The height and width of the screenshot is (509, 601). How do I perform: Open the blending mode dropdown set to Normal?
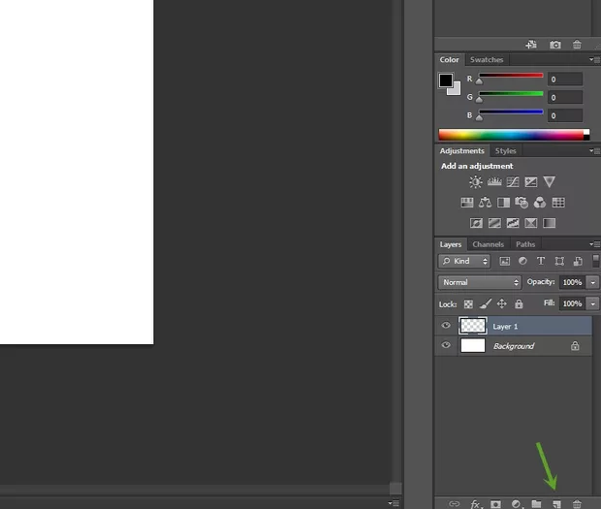point(479,282)
